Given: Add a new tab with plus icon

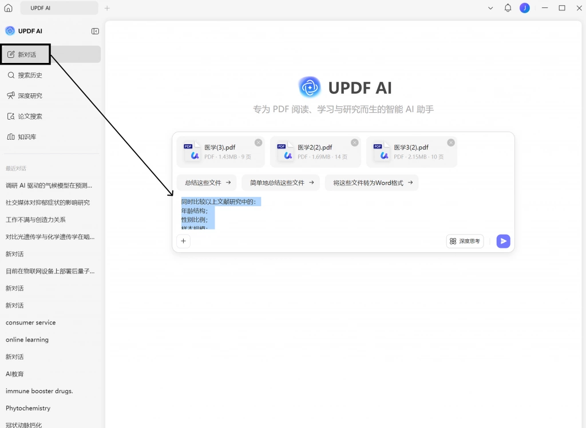Looking at the screenshot, I should [x=107, y=8].
